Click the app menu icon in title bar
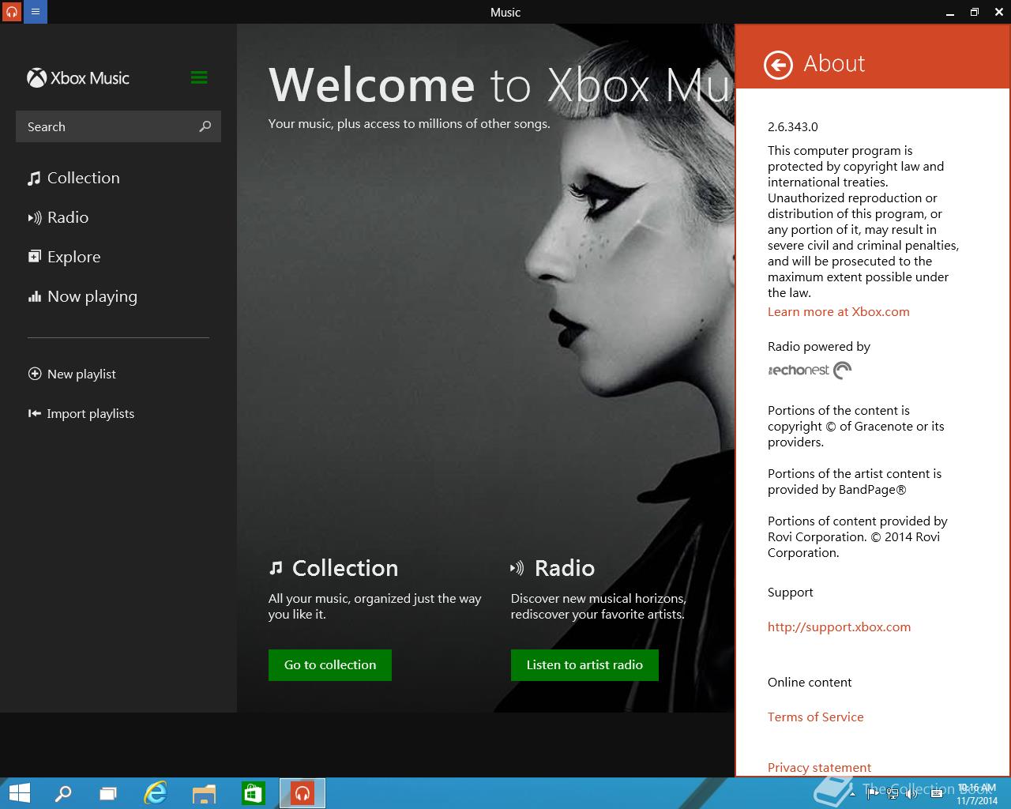This screenshot has width=1011, height=809. (36, 12)
